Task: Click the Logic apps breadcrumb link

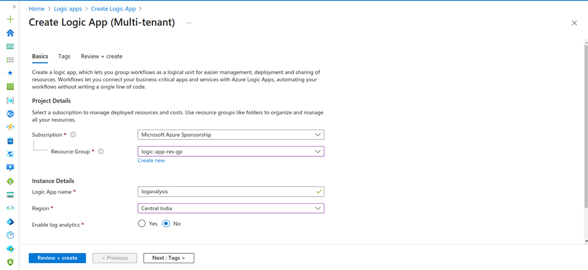Action: point(68,9)
